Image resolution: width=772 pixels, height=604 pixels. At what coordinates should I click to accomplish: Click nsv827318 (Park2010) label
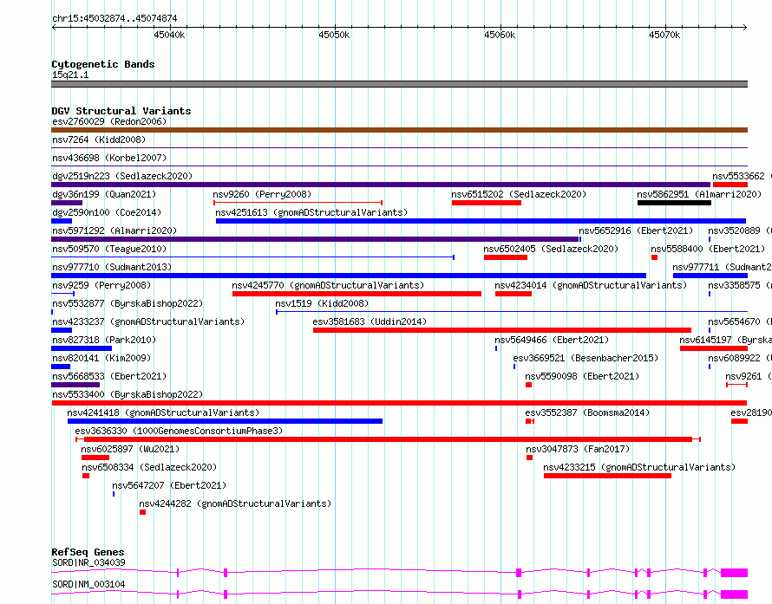[104, 340]
